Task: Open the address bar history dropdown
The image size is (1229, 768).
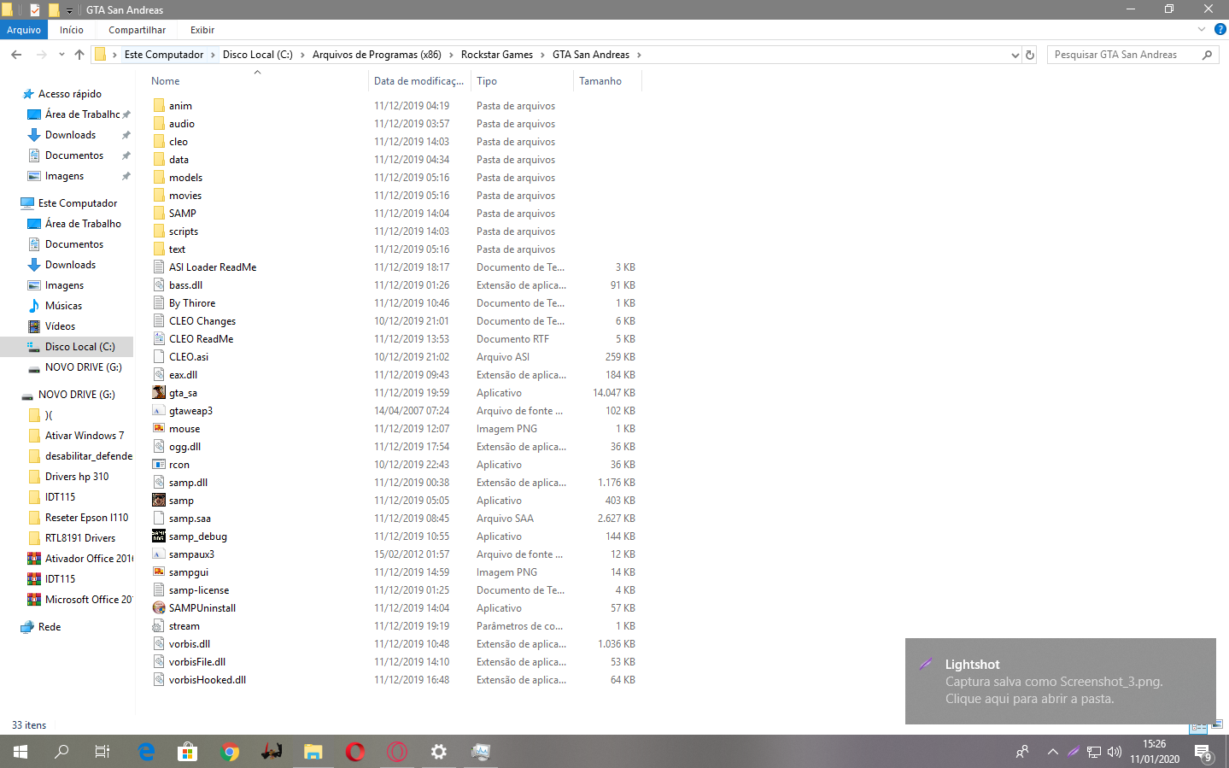Action: coord(1015,55)
